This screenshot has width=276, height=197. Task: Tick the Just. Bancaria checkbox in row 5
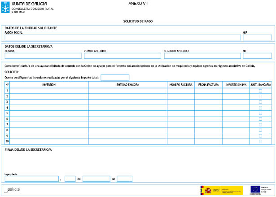(260, 113)
